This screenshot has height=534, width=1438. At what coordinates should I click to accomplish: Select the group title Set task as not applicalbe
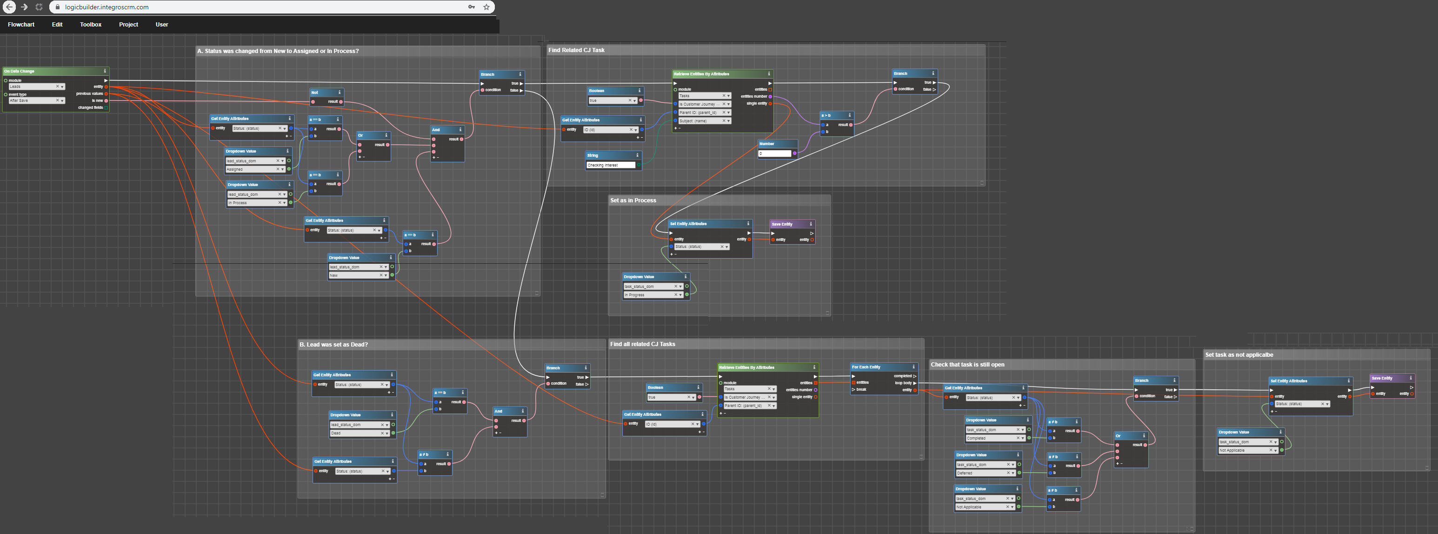coord(1238,355)
